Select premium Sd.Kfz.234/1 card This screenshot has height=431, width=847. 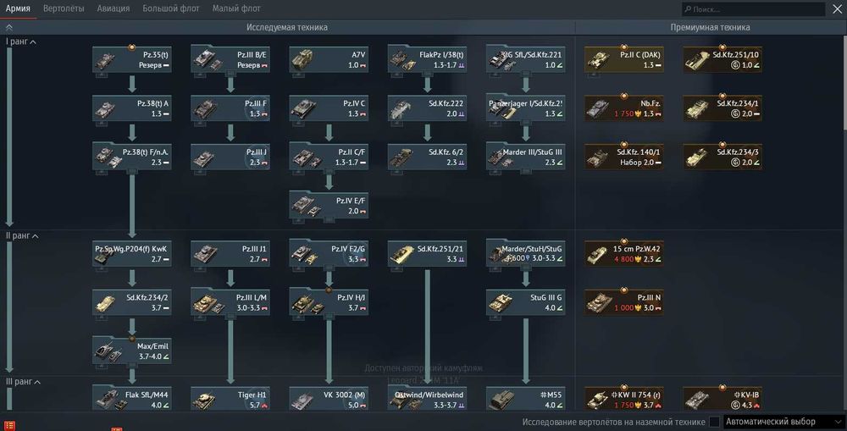click(722, 108)
